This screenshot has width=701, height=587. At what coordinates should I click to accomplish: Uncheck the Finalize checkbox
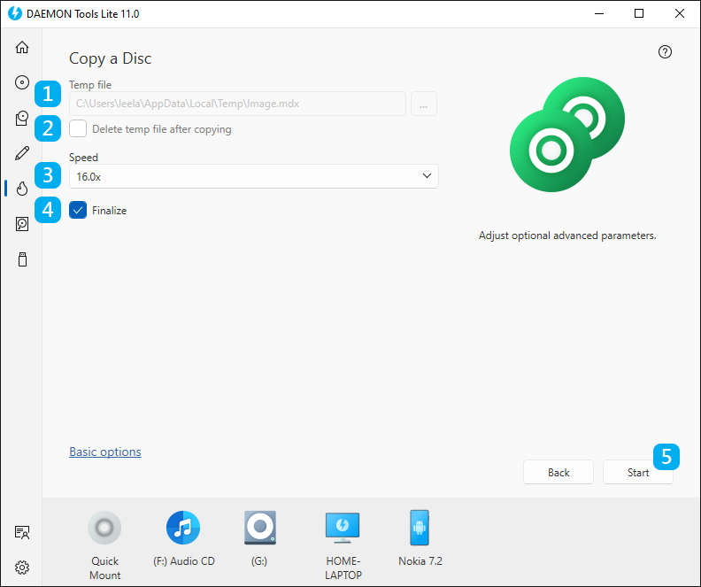pyautogui.click(x=78, y=210)
